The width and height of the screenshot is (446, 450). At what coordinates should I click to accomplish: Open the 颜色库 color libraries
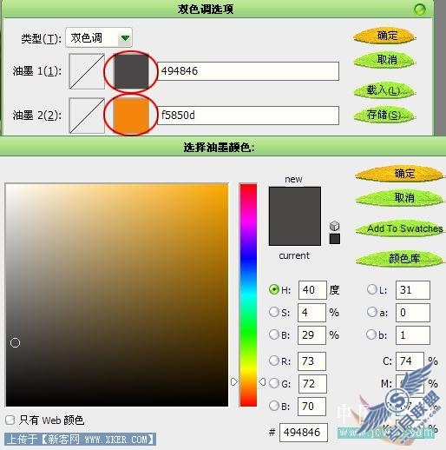click(399, 258)
